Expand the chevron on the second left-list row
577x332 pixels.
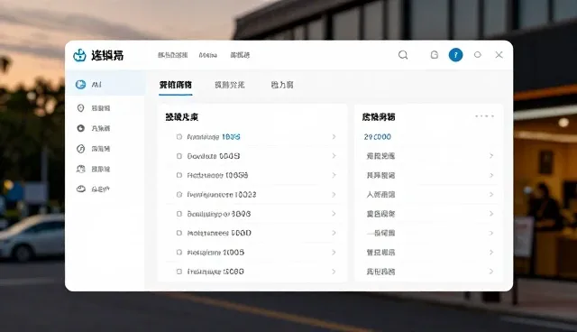coord(334,156)
